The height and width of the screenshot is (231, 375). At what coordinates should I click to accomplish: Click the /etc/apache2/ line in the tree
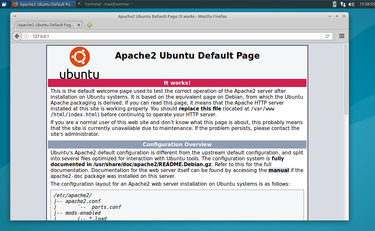(73, 195)
